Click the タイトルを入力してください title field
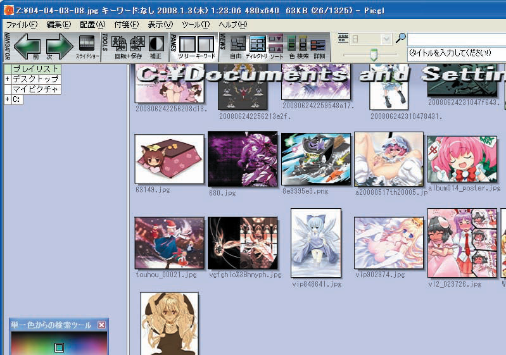Screen dimensions: 506x355 [457, 53]
